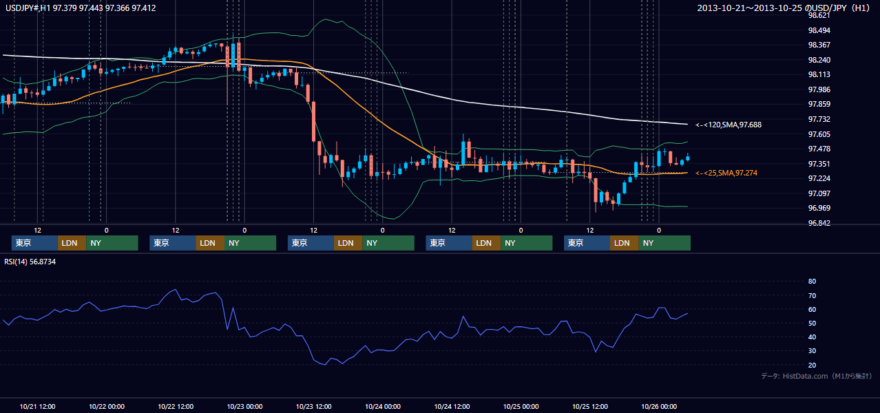Click the orange 25 SMA 97.274 label
The image size is (880, 413).
[x=726, y=173]
